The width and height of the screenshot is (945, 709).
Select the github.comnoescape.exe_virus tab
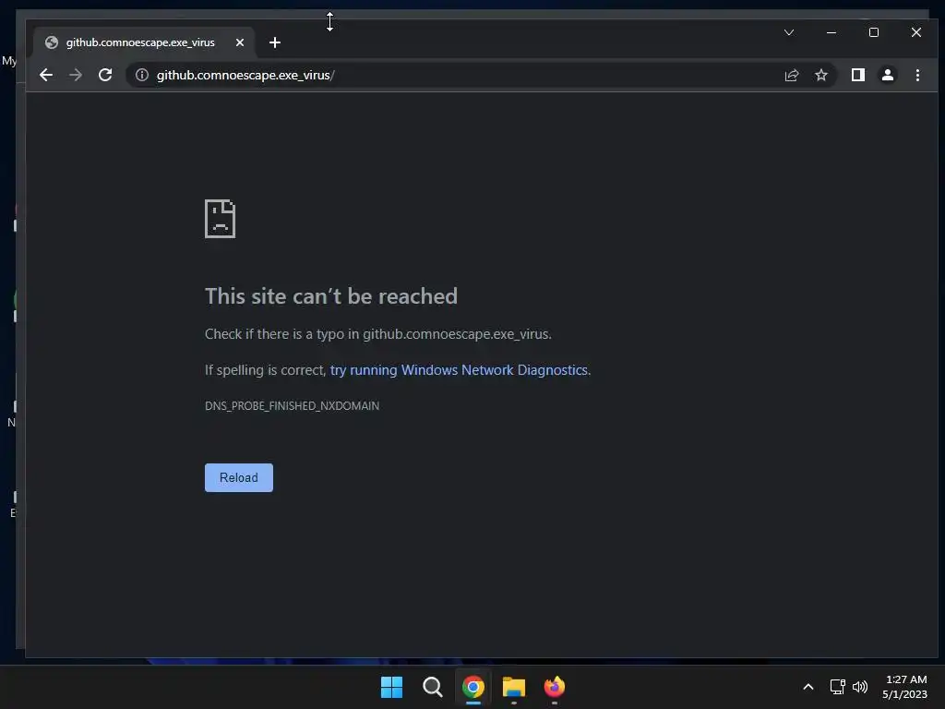tap(144, 42)
